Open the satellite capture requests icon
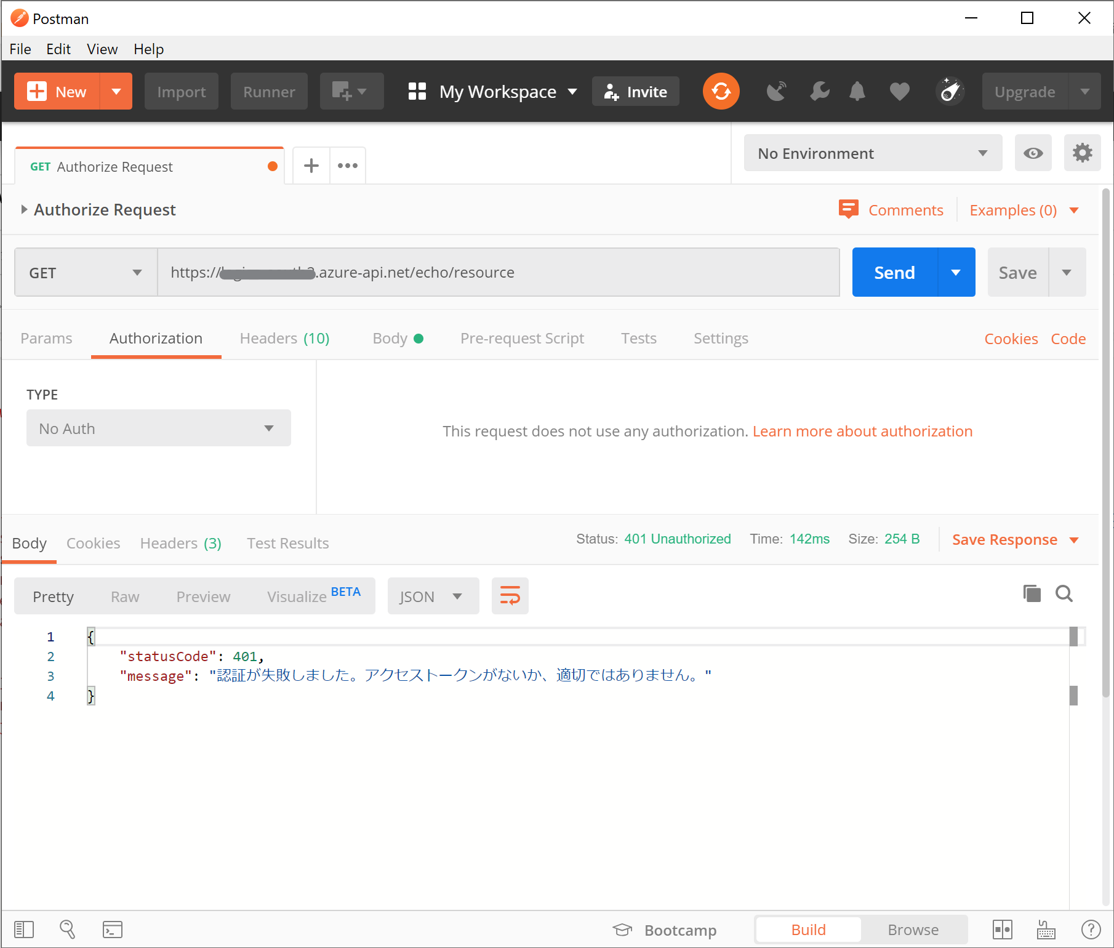The image size is (1114, 948). [777, 91]
